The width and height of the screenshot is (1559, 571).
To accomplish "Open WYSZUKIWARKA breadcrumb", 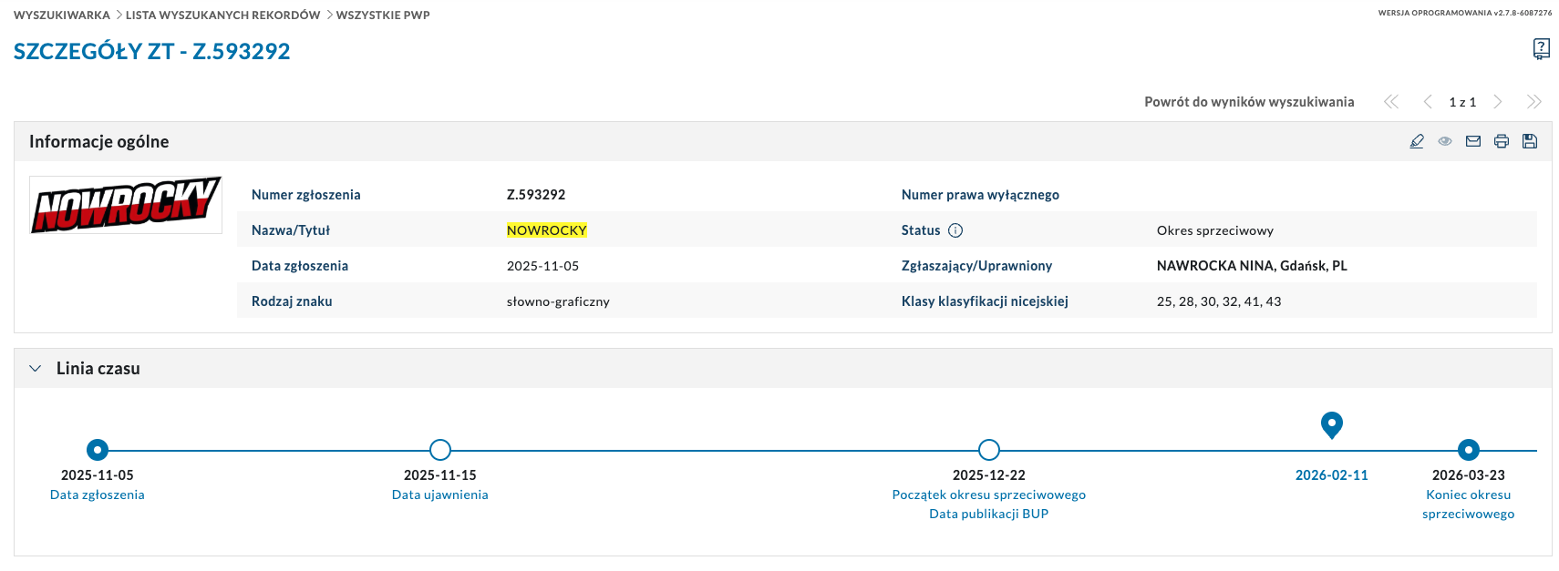I will 62,15.
